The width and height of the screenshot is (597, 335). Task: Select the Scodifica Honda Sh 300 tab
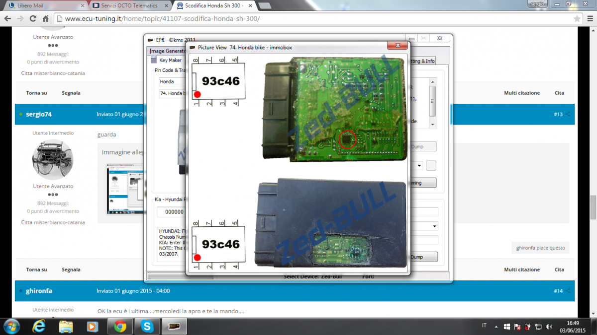213,5
